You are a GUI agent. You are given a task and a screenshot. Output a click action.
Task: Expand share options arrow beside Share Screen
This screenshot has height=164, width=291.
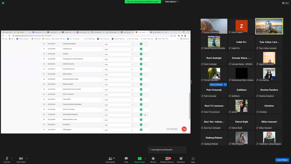point(145,159)
